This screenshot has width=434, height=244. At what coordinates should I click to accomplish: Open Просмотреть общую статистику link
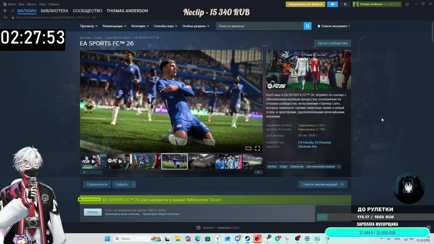(x=161, y=214)
